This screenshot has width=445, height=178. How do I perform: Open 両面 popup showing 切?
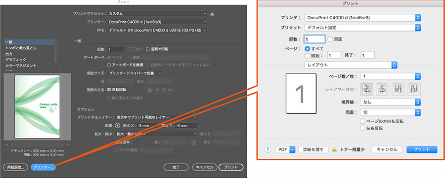[x=390, y=112]
